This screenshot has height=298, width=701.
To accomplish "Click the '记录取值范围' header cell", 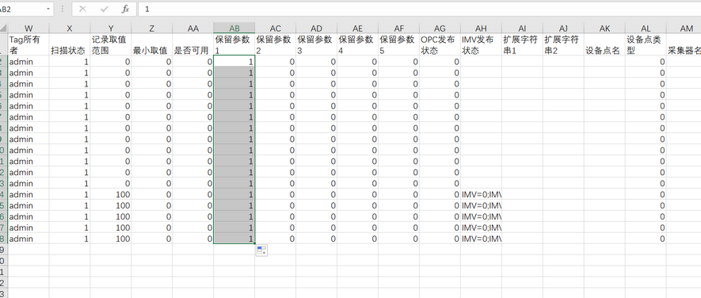I will (x=110, y=44).
